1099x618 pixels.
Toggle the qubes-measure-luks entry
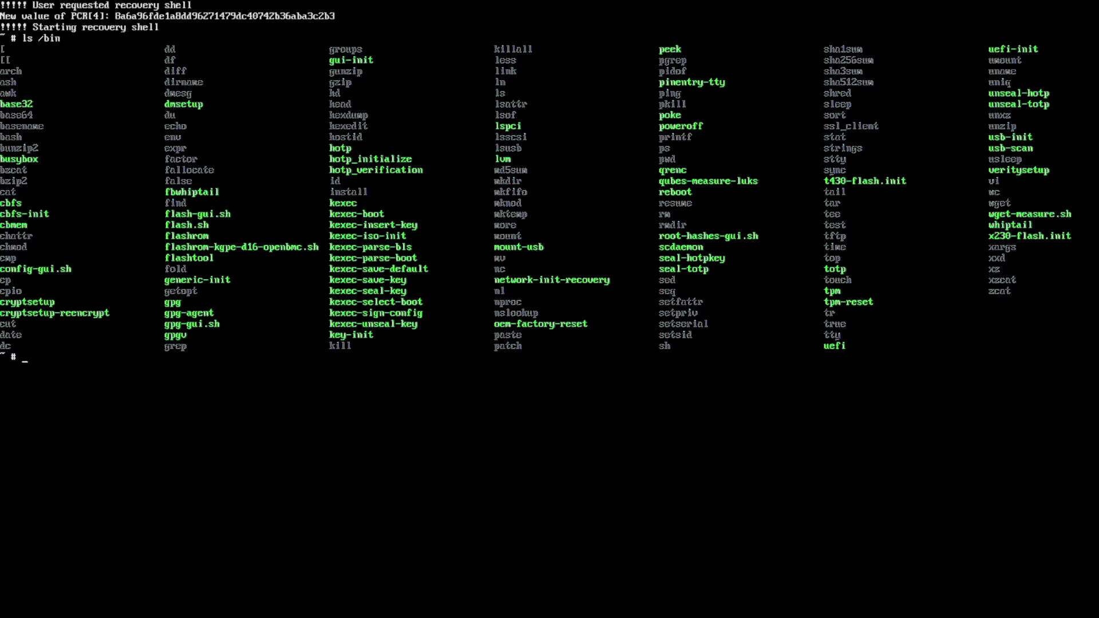tap(707, 180)
